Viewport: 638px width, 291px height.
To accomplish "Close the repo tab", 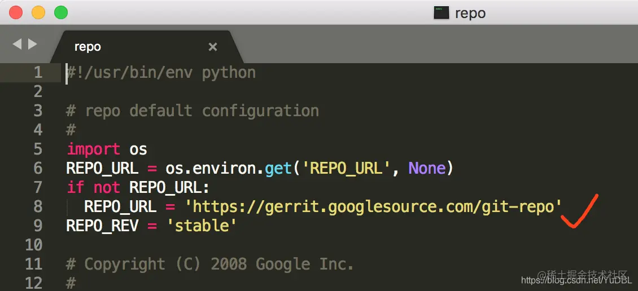I will click(x=213, y=47).
